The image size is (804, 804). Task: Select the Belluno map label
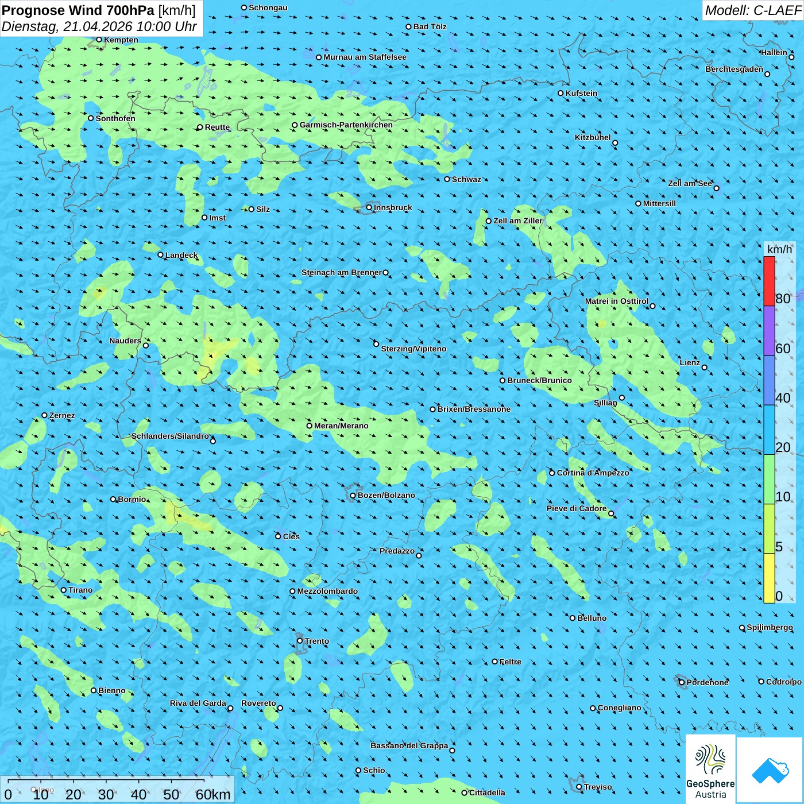pos(592,618)
